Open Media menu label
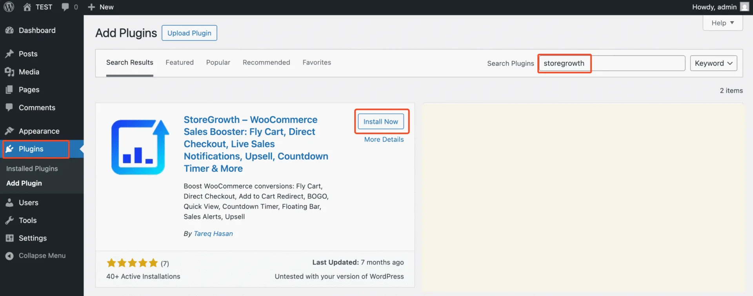Viewport: 753px width, 296px height. tap(29, 72)
